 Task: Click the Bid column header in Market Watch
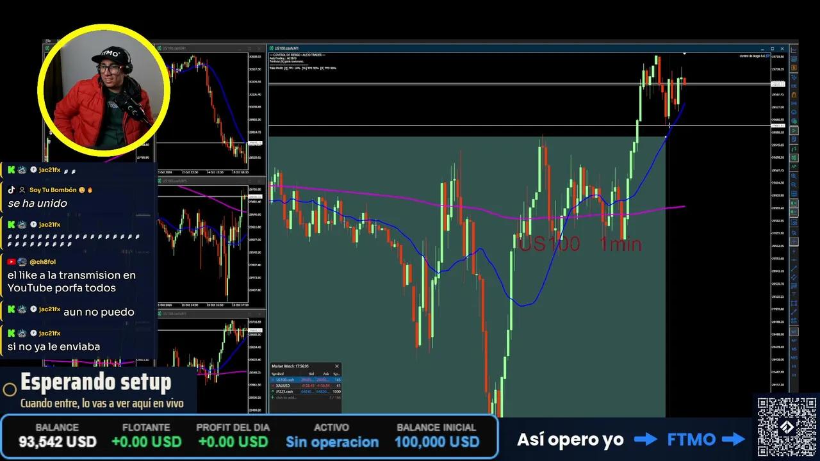click(311, 374)
